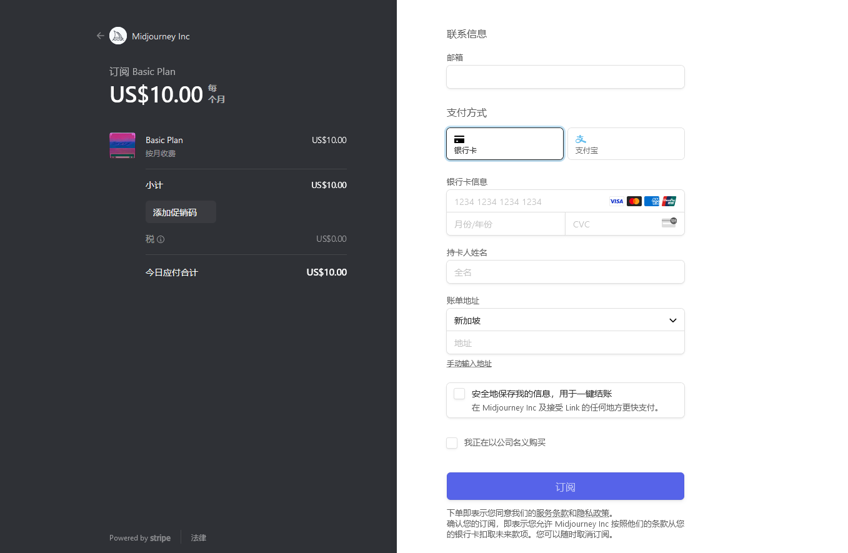Click the CVC card hint icon
This screenshot has height=553, width=848.
coord(669,222)
